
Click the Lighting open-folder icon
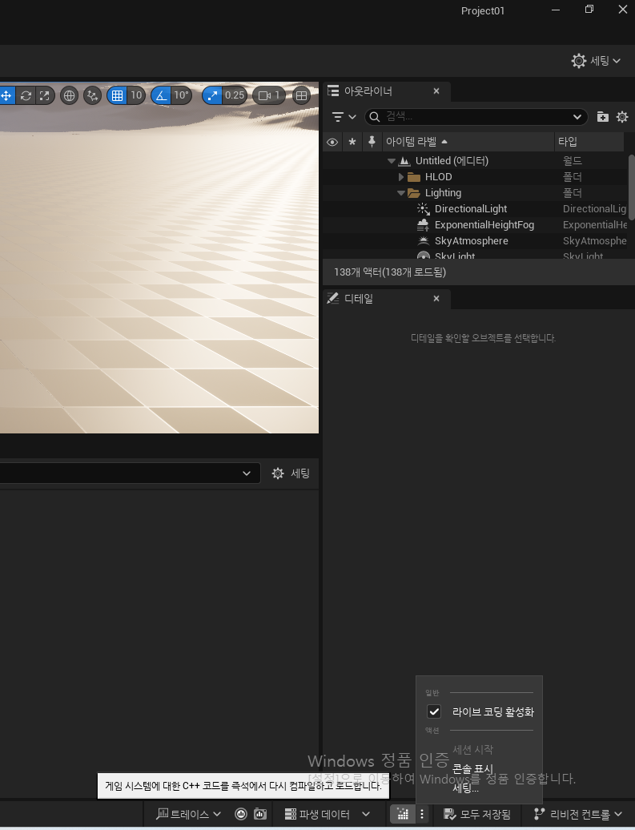click(414, 193)
